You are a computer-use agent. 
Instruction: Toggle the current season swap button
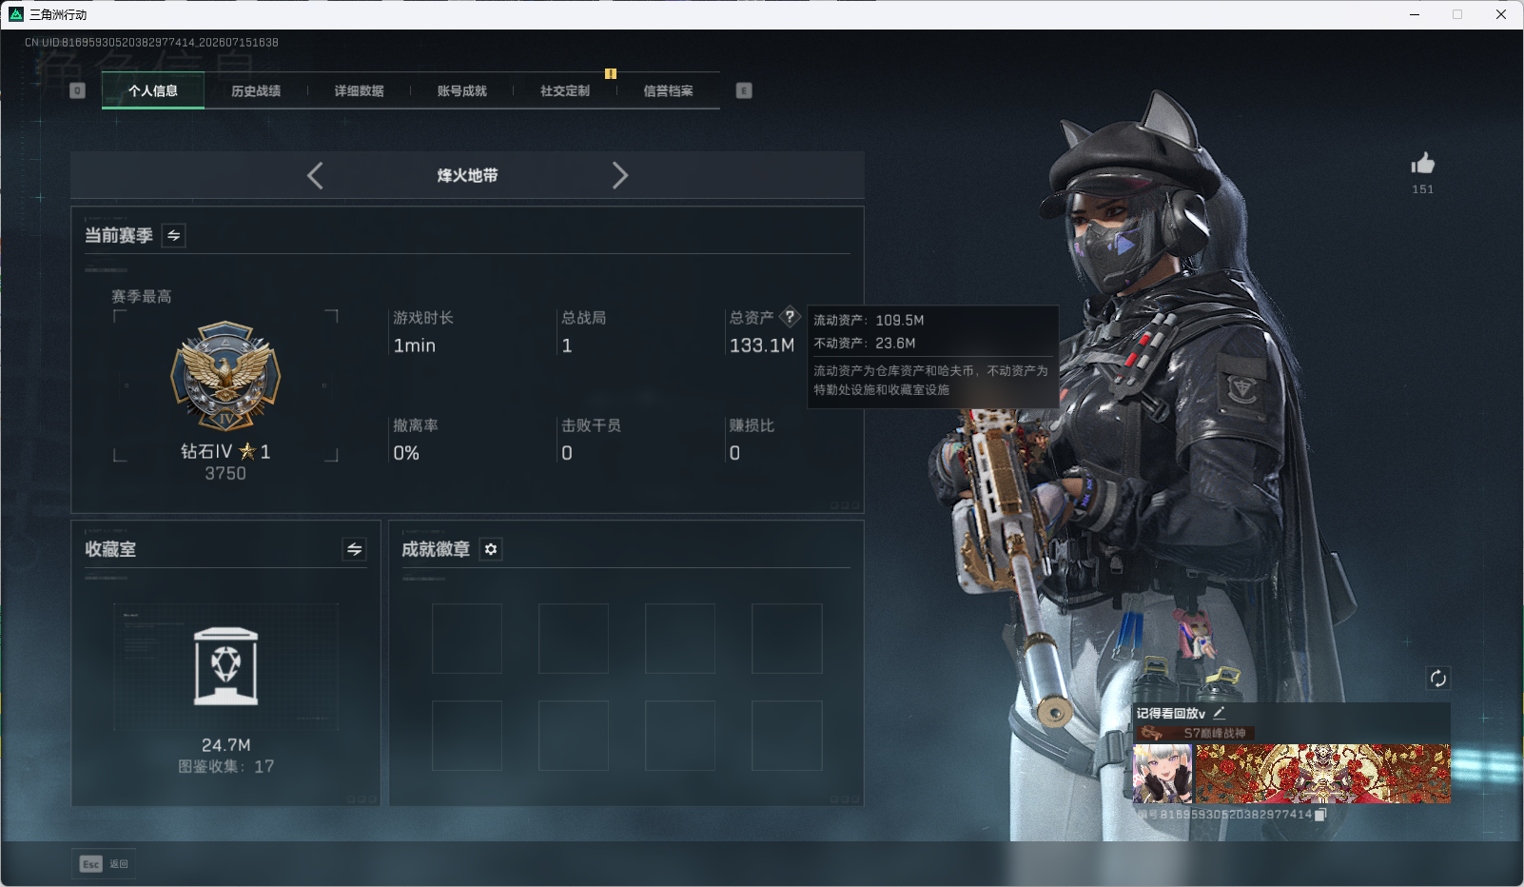pos(174,235)
